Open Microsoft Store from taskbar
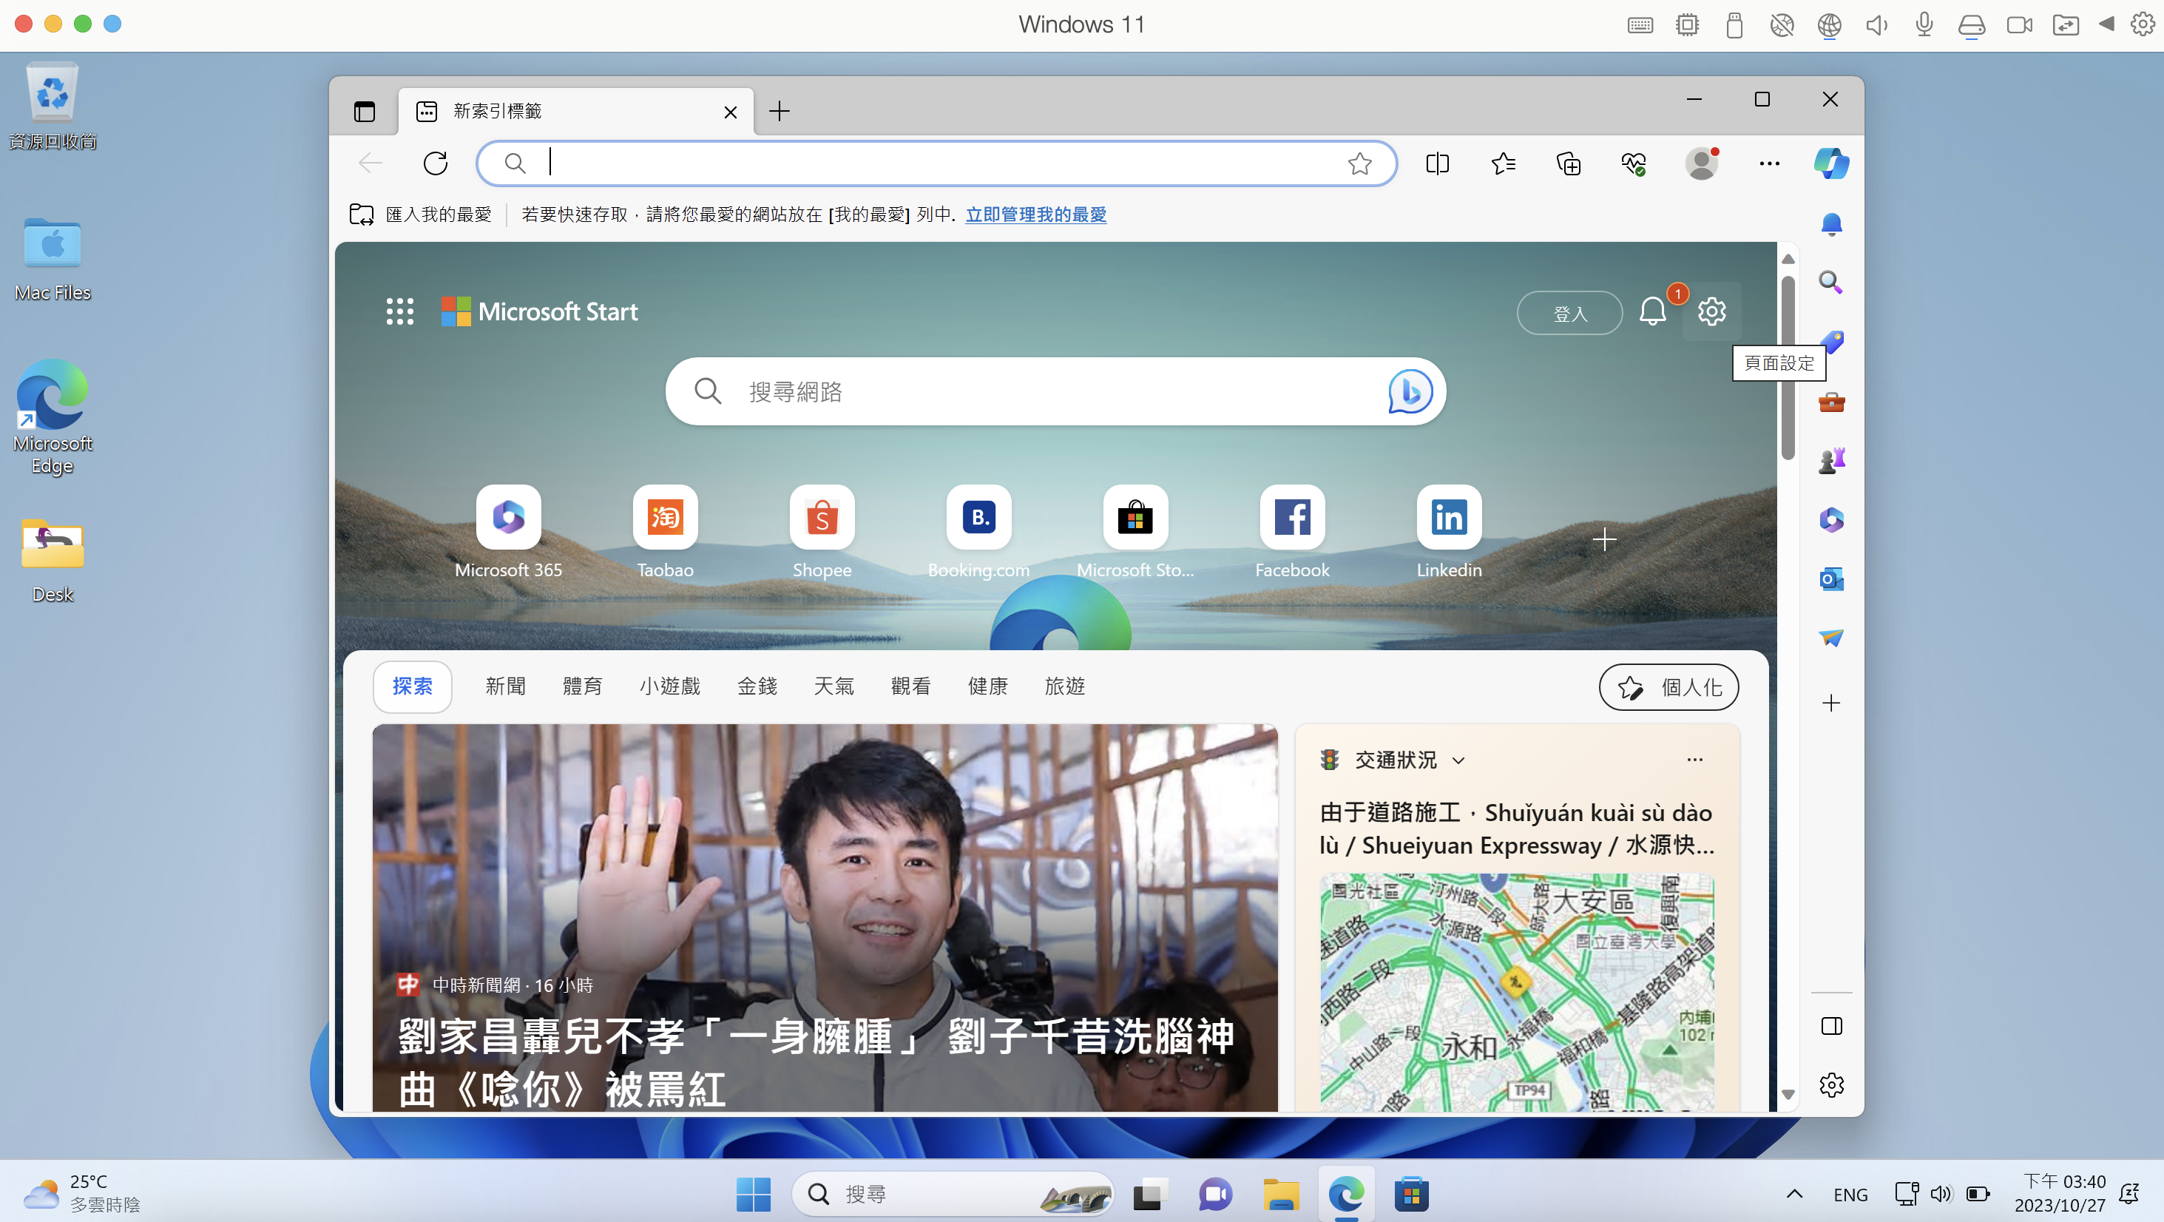Viewport: 2164px width, 1222px height. [1412, 1195]
